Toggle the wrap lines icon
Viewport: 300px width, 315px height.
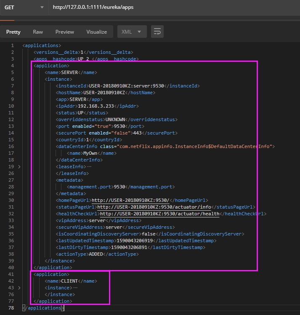click(157, 32)
